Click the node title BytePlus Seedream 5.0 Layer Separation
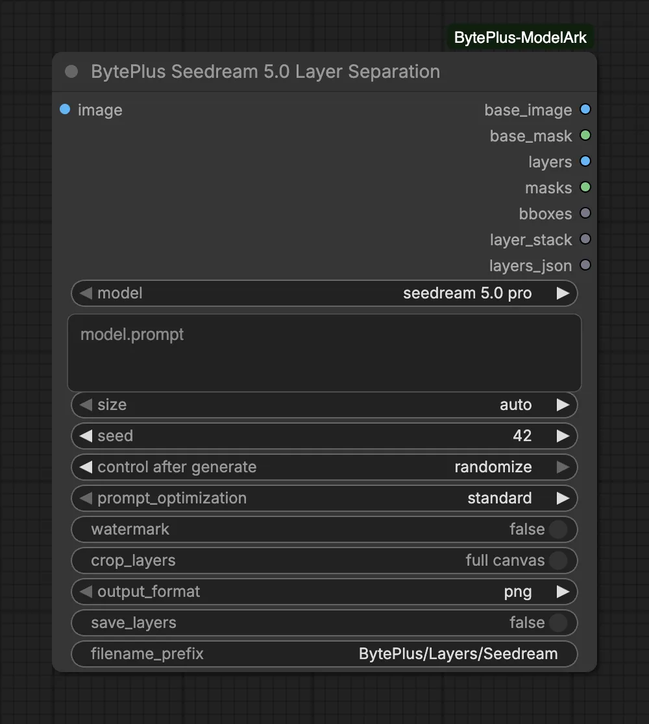This screenshot has width=649, height=724. [265, 71]
